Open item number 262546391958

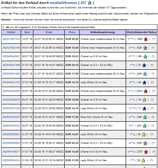click(x=11, y=74)
